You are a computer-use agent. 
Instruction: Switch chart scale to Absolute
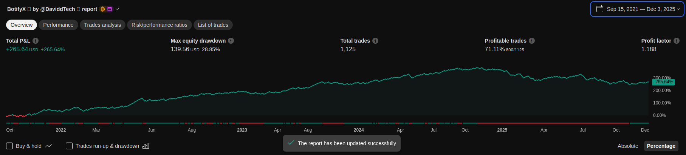coord(628,146)
